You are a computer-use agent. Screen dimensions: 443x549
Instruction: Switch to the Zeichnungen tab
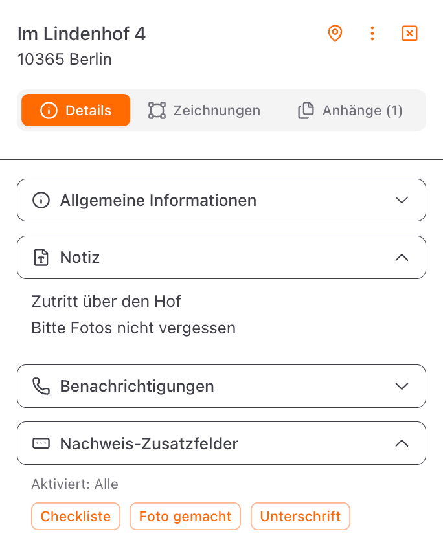[203, 110]
